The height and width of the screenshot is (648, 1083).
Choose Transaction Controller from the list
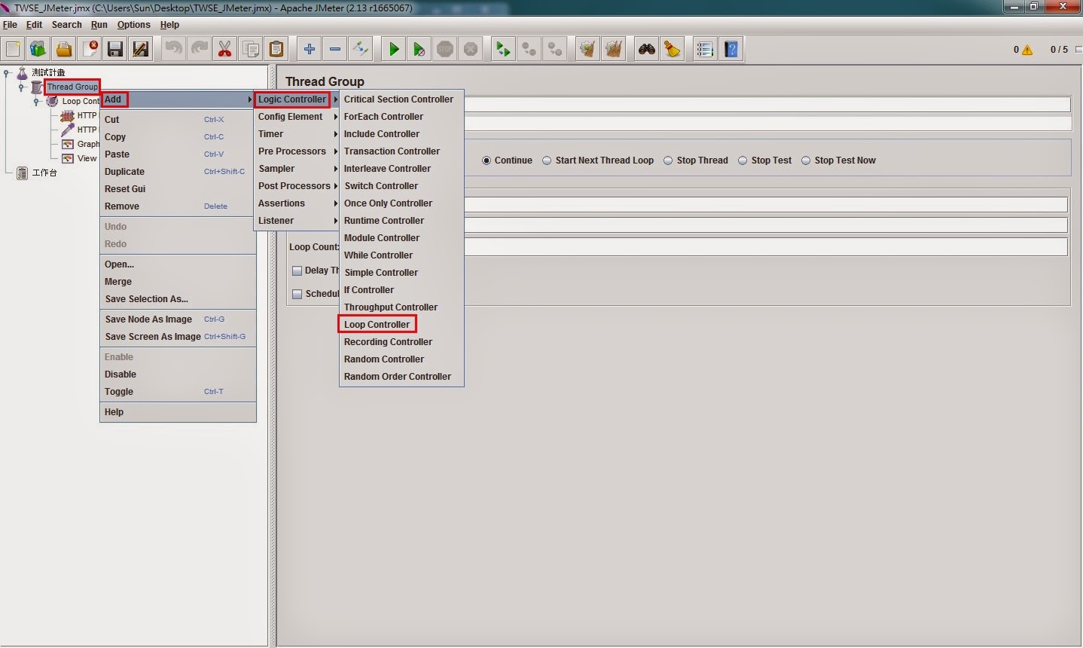tap(401, 151)
